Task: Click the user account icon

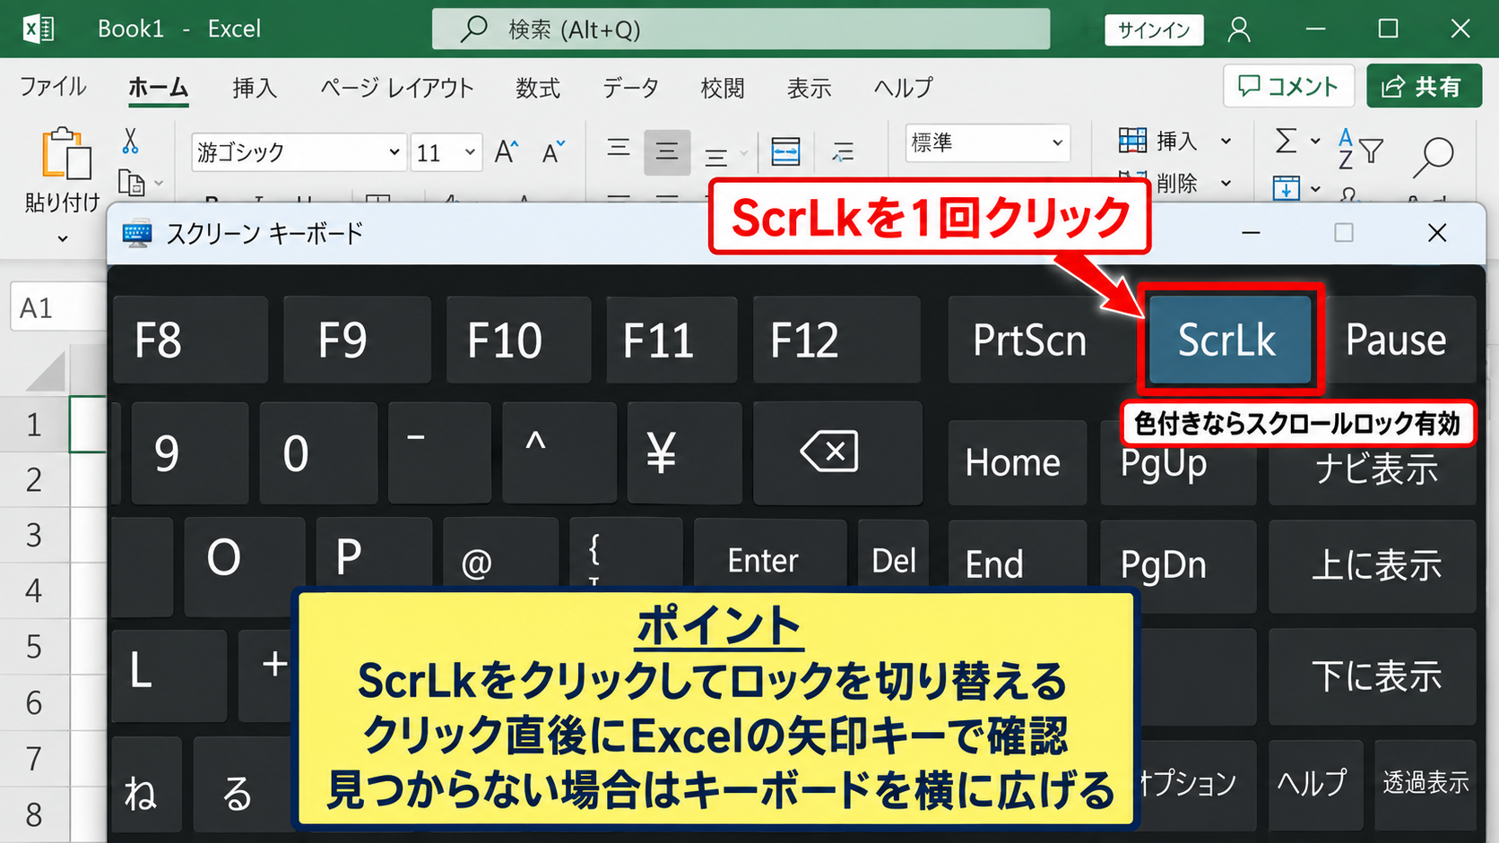Action: 1239,30
